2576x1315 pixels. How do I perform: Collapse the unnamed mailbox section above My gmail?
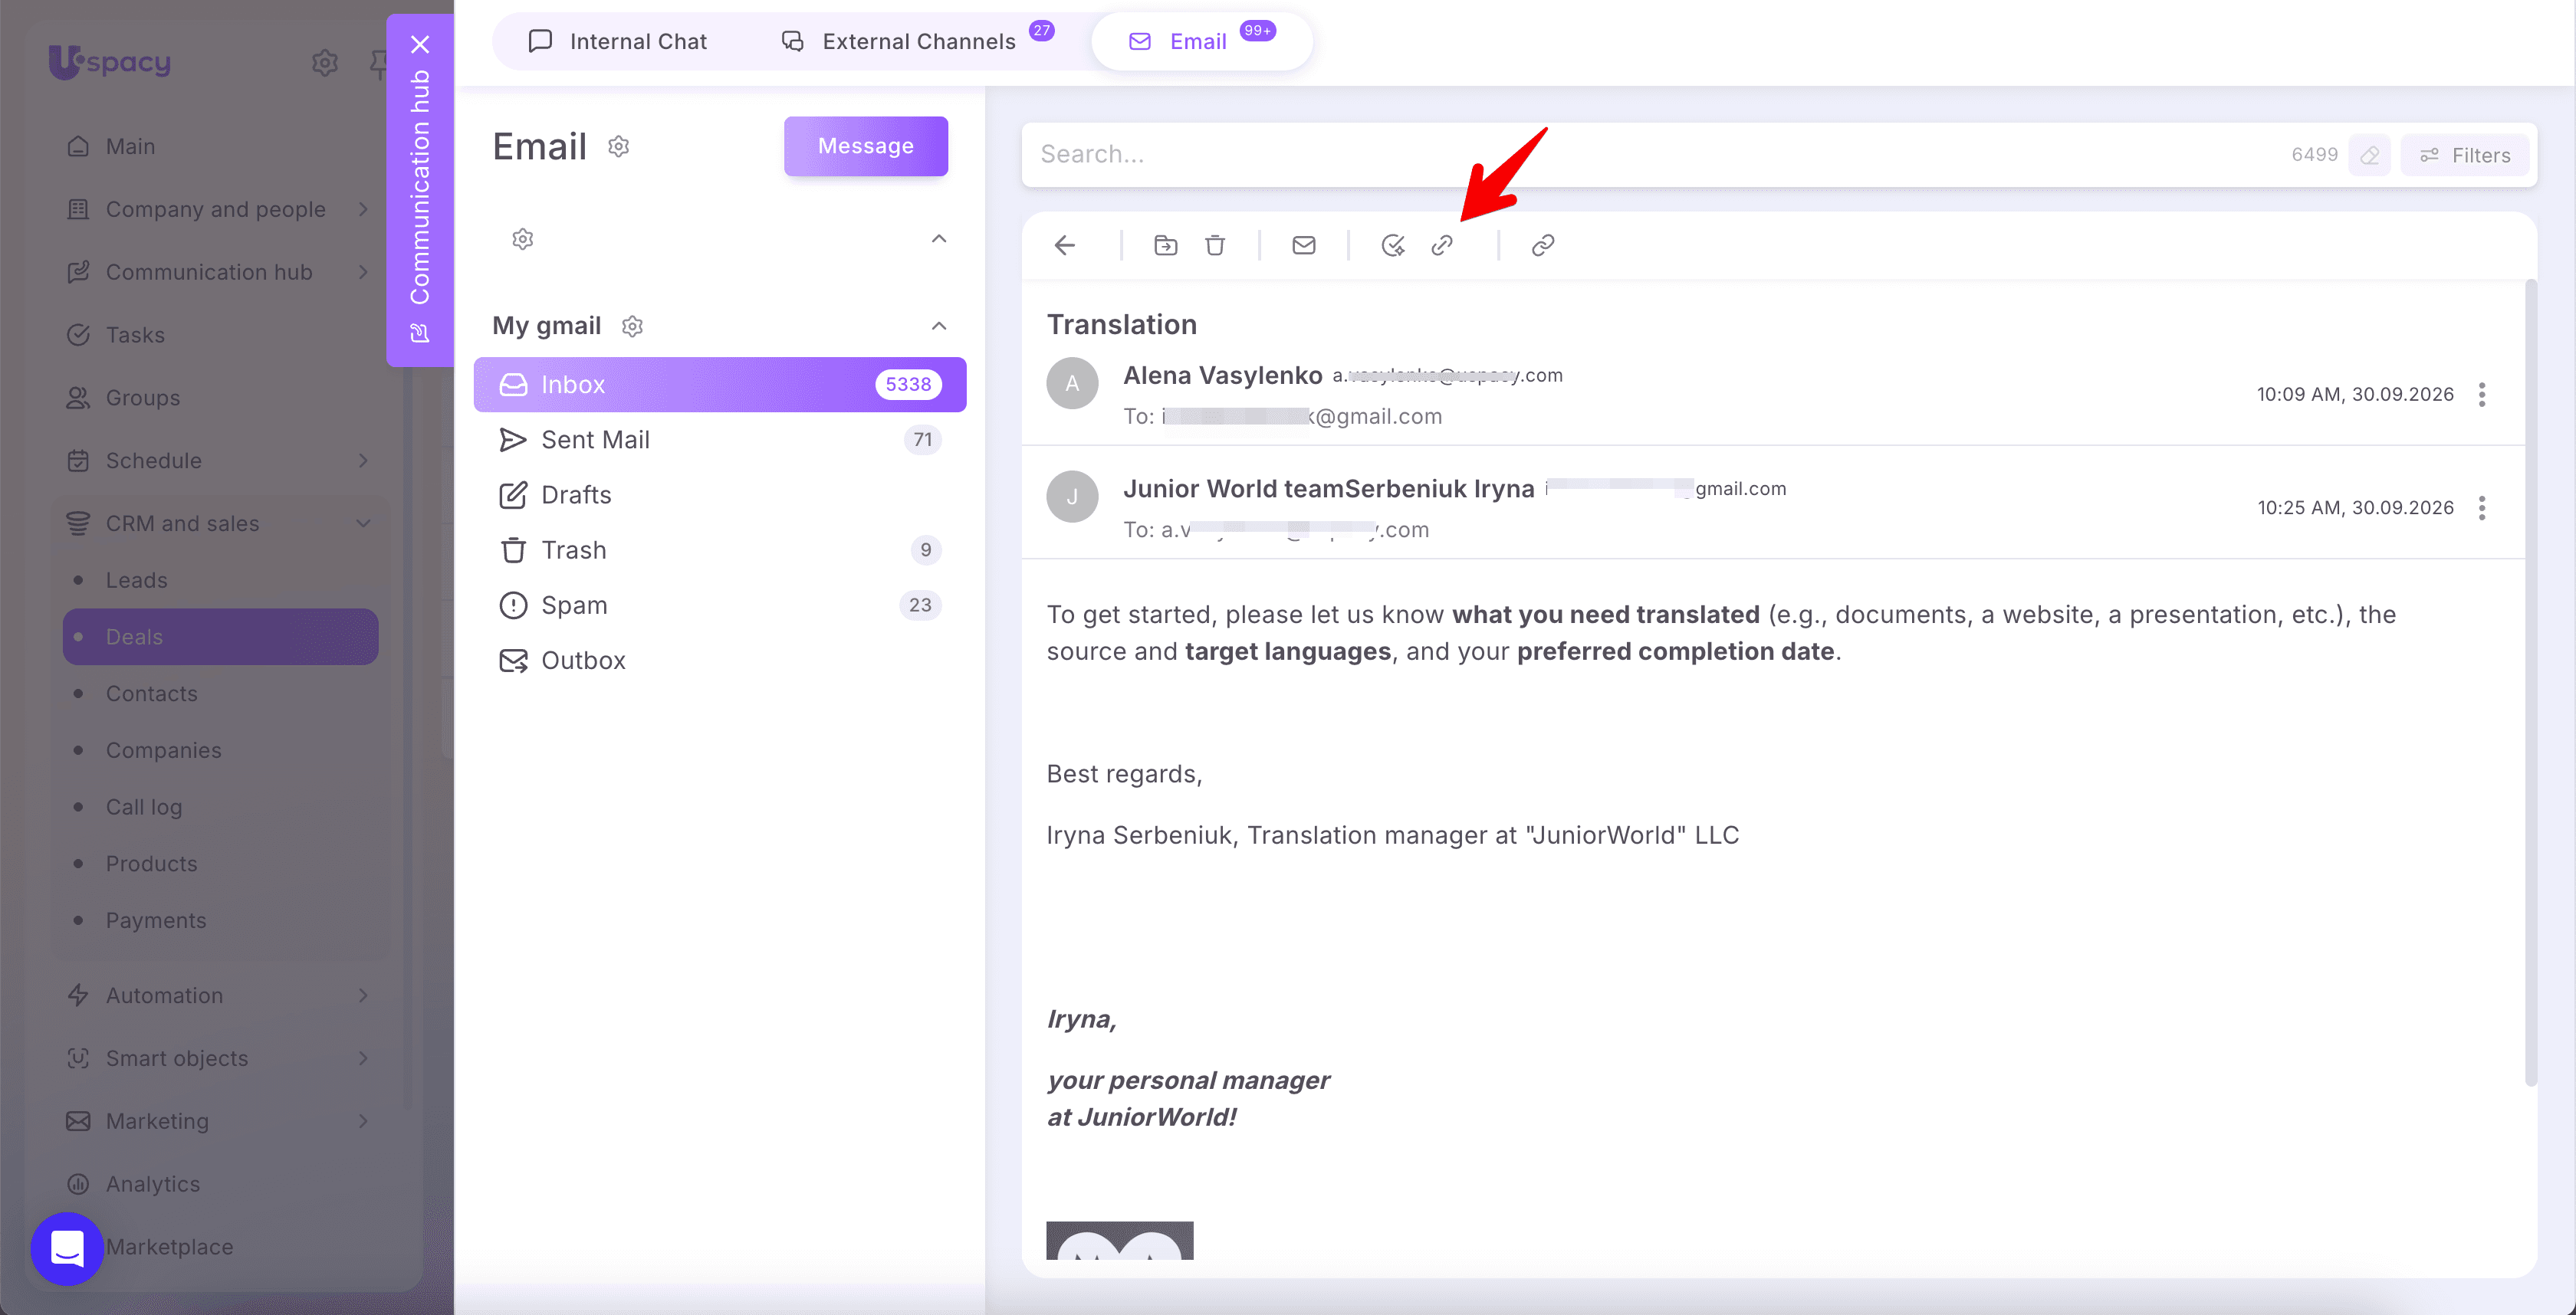click(x=939, y=239)
